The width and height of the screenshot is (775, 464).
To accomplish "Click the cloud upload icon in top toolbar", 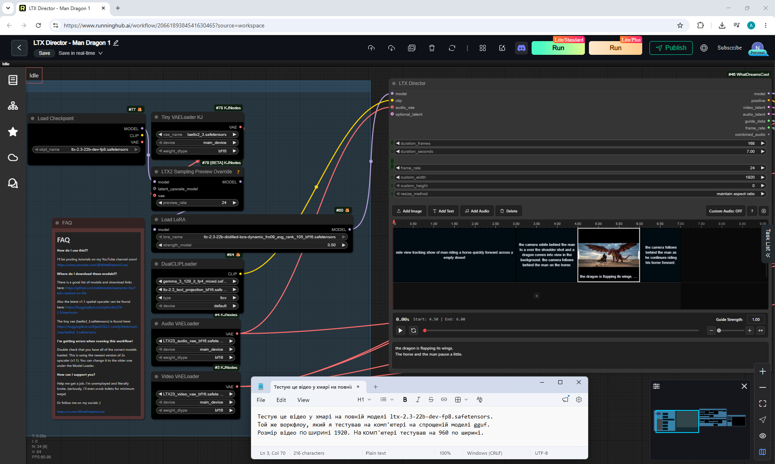I will tap(371, 48).
